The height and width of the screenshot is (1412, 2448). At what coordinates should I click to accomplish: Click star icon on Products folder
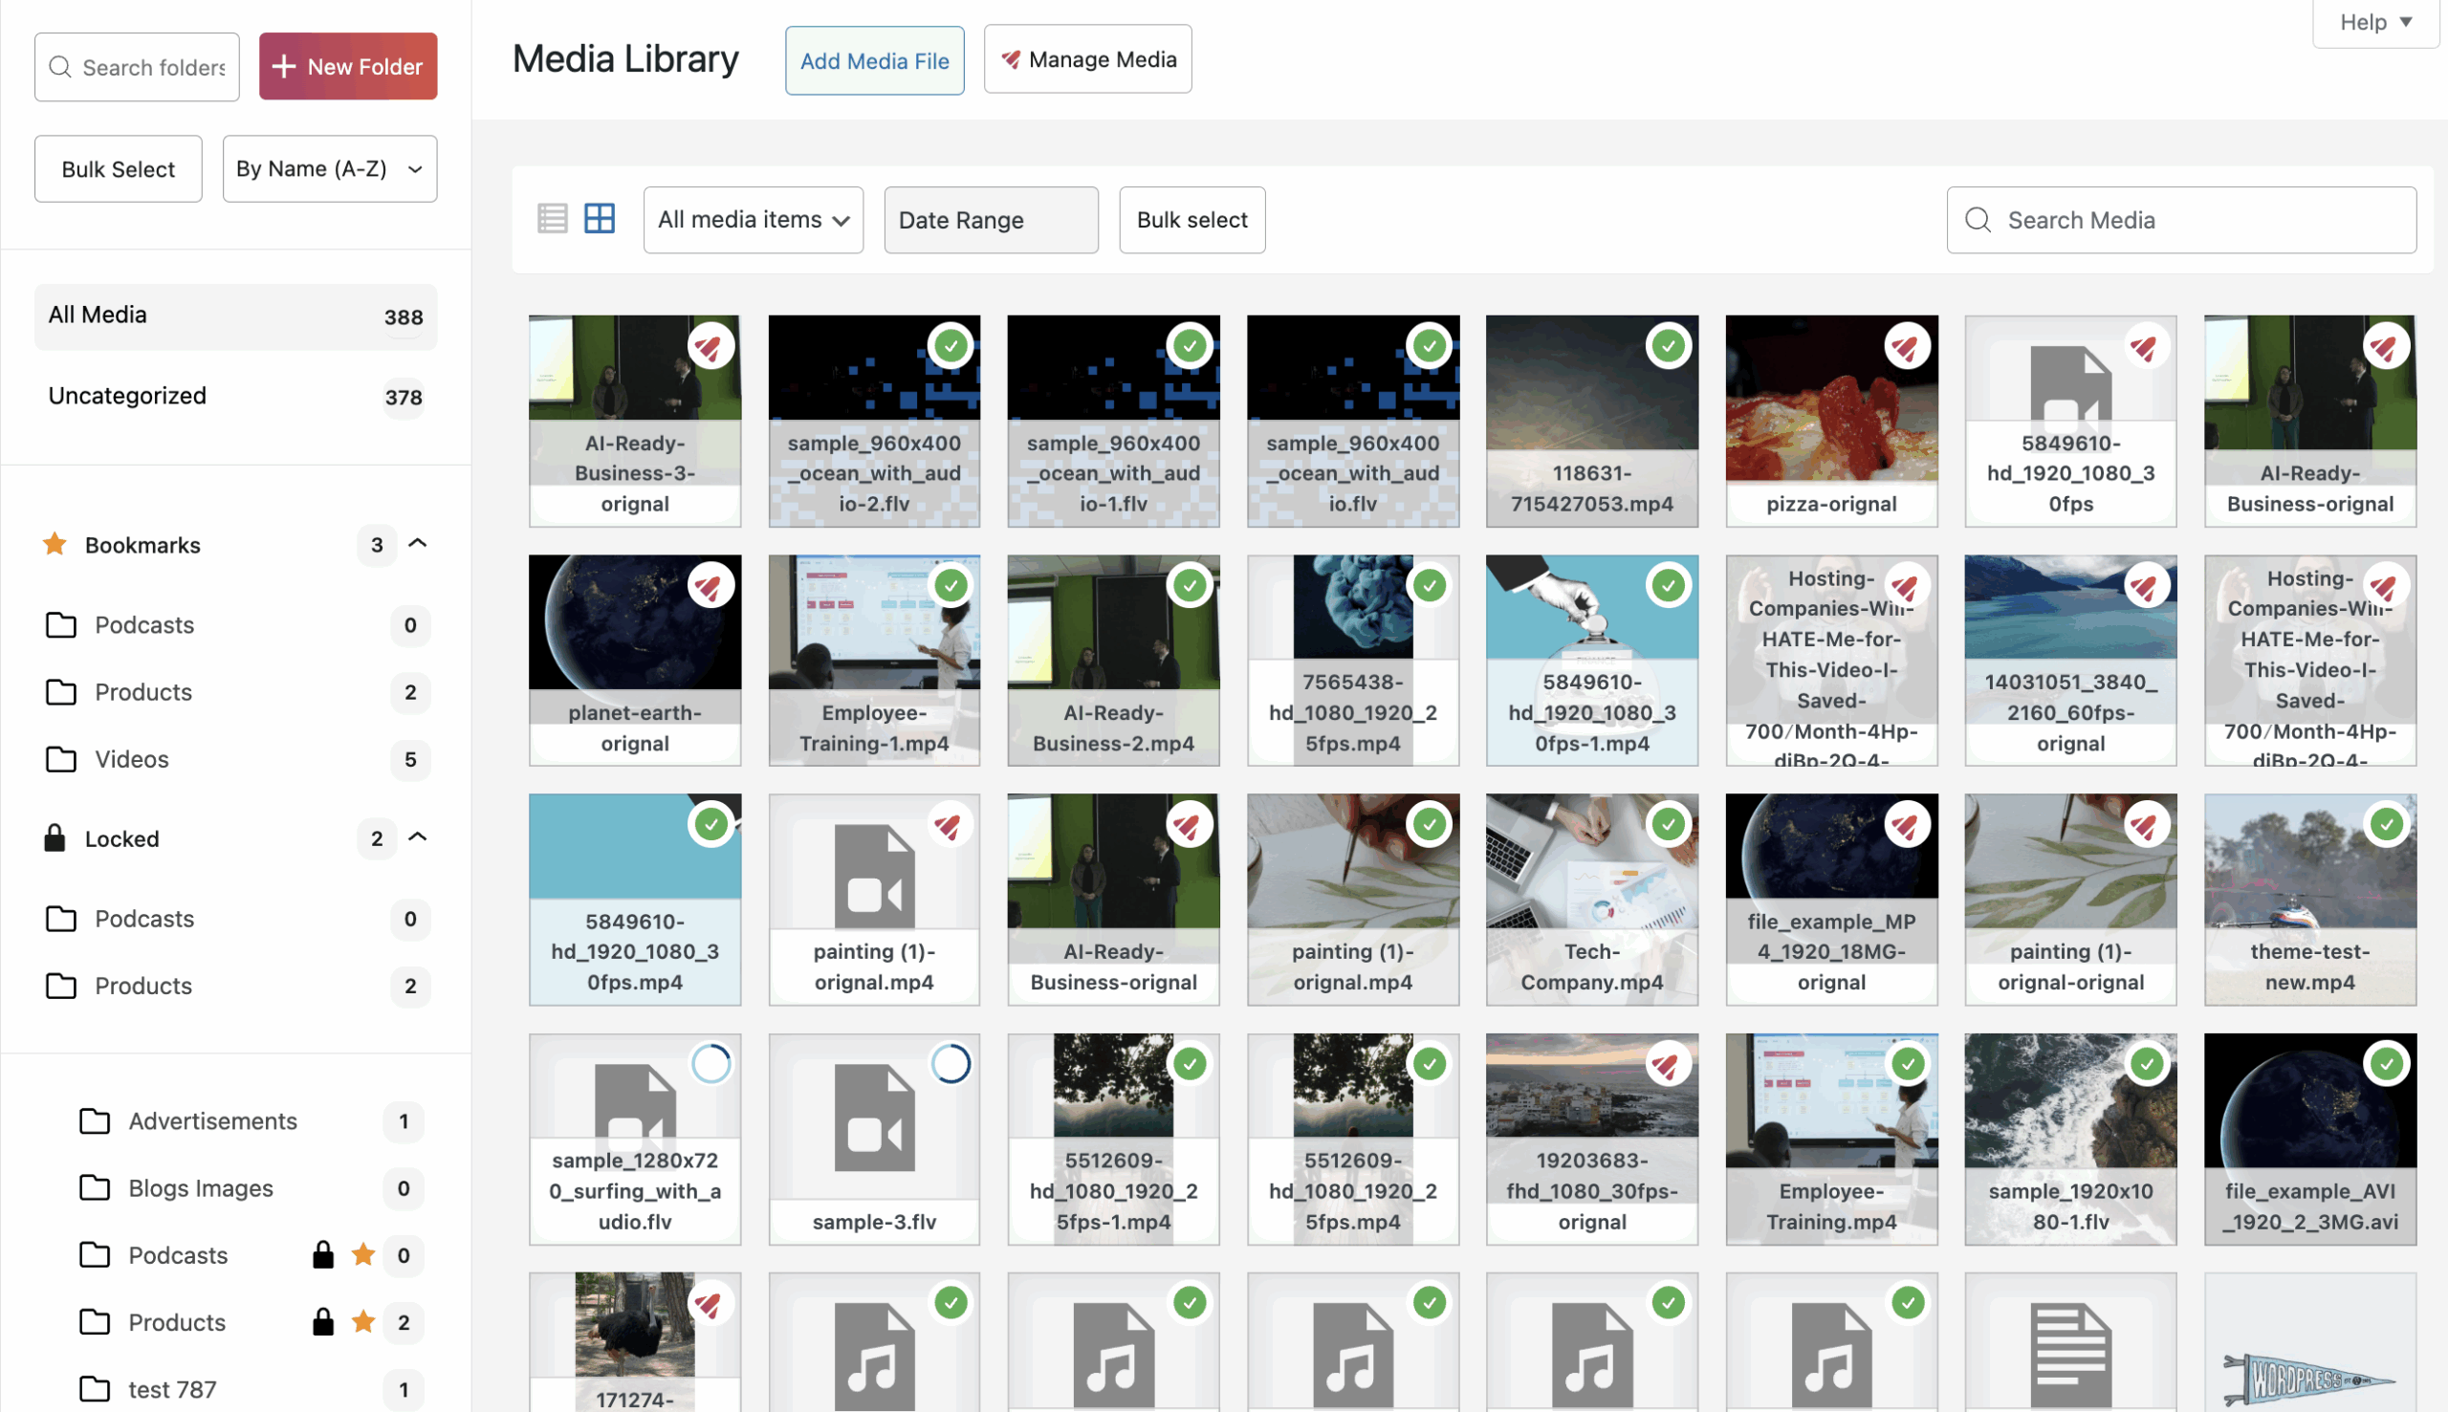(363, 1322)
